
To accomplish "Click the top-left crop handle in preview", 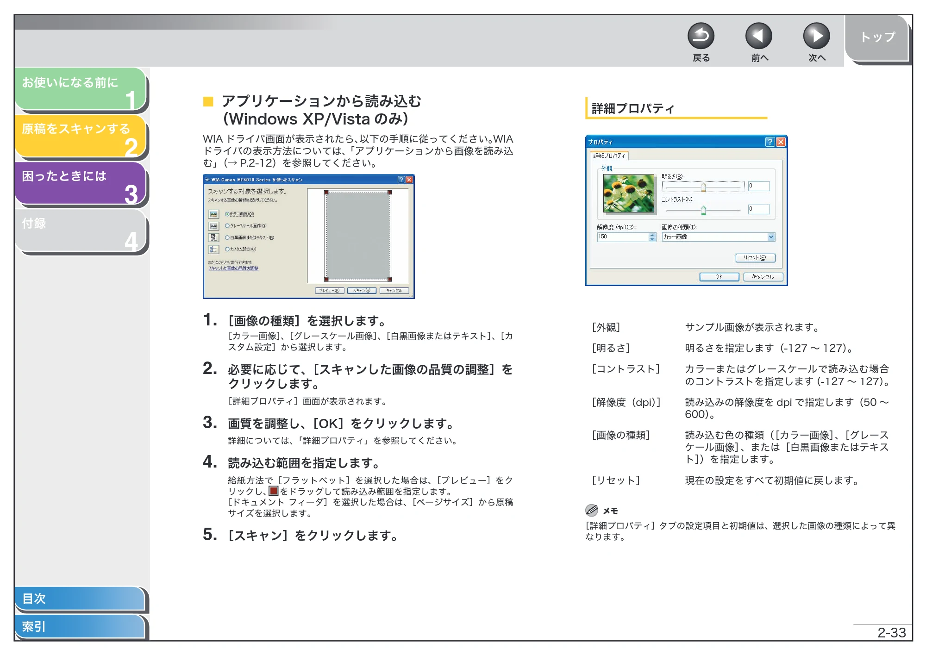I will click(x=326, y=193).
